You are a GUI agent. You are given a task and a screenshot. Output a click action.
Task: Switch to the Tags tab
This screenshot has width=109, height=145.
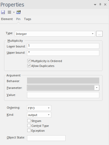(x=28, y=19)
